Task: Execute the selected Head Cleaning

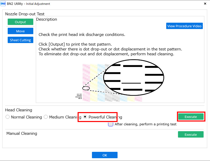Action: point(191,117)
